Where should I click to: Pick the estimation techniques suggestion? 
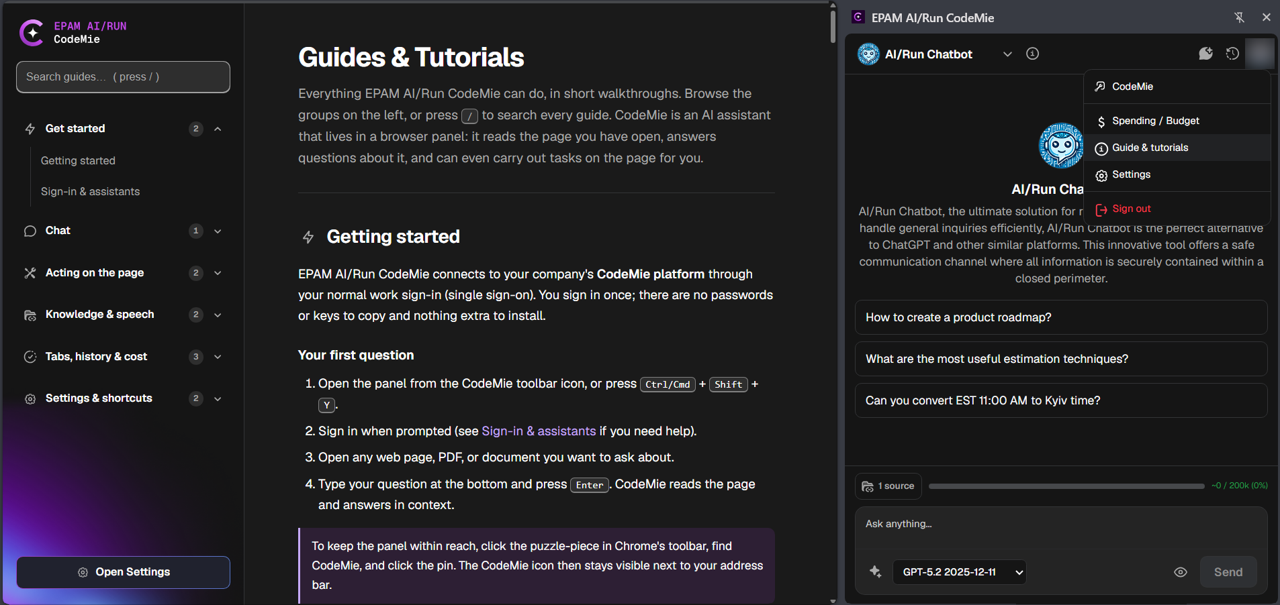1060,359
